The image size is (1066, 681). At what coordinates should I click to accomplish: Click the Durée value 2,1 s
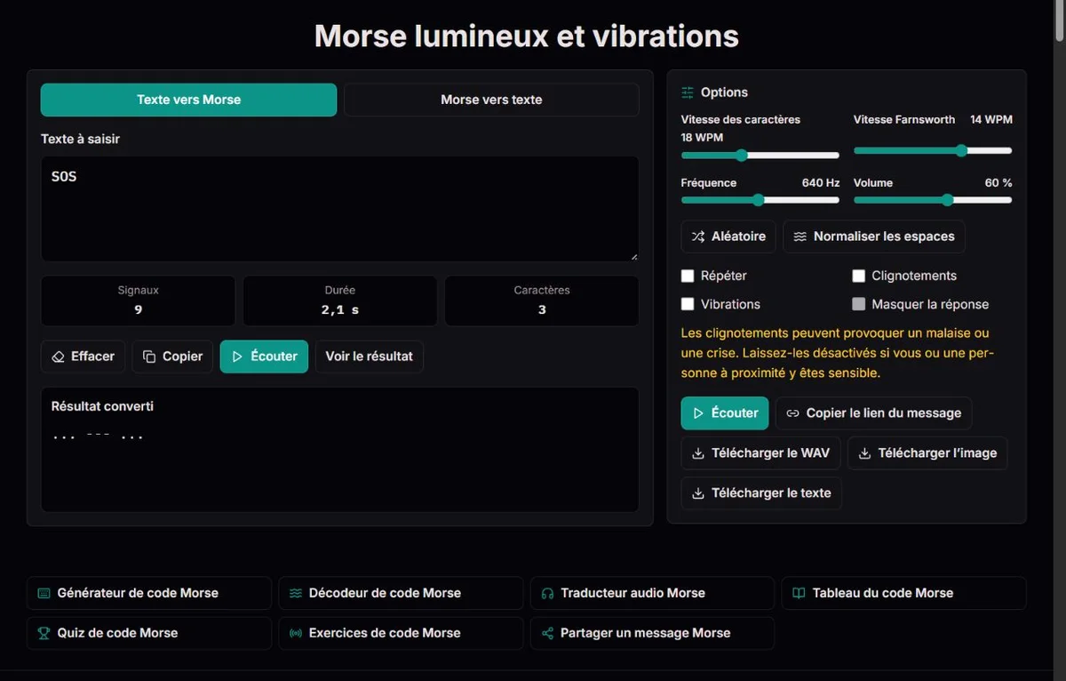tap(339, 309)
